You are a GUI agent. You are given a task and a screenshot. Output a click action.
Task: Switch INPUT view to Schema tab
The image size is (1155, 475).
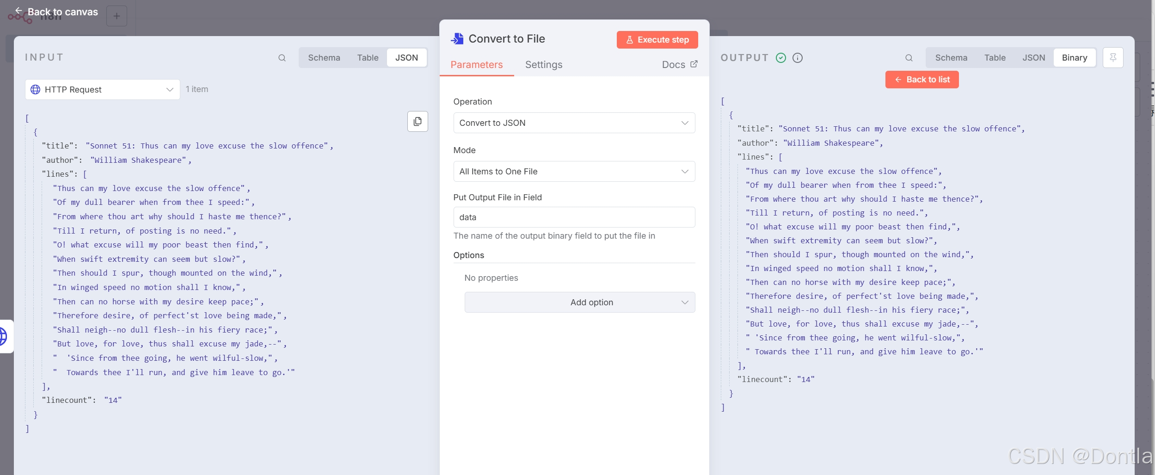point(324,58)
